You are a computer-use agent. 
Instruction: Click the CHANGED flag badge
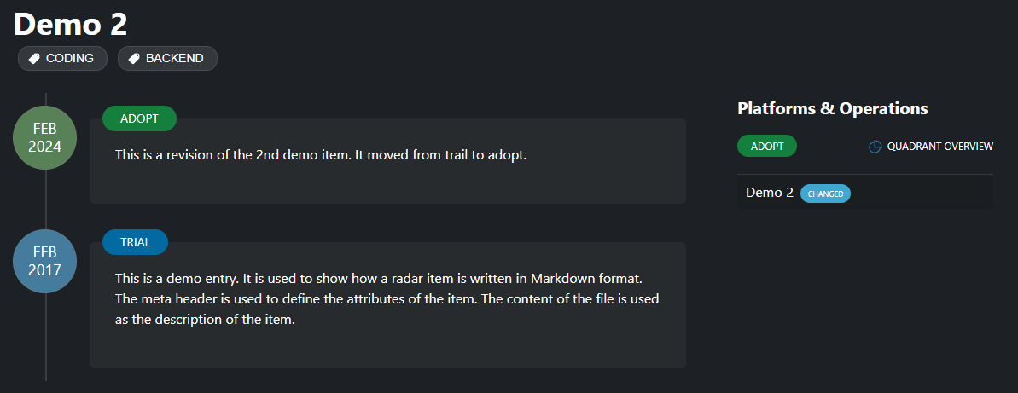[x=825, y=194]
